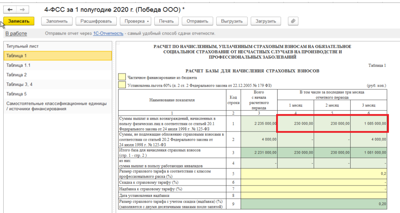Screen dimensions: 400x213
Task: Click Код строки column header
Action: pyautogui.click(x=234, y=100)
